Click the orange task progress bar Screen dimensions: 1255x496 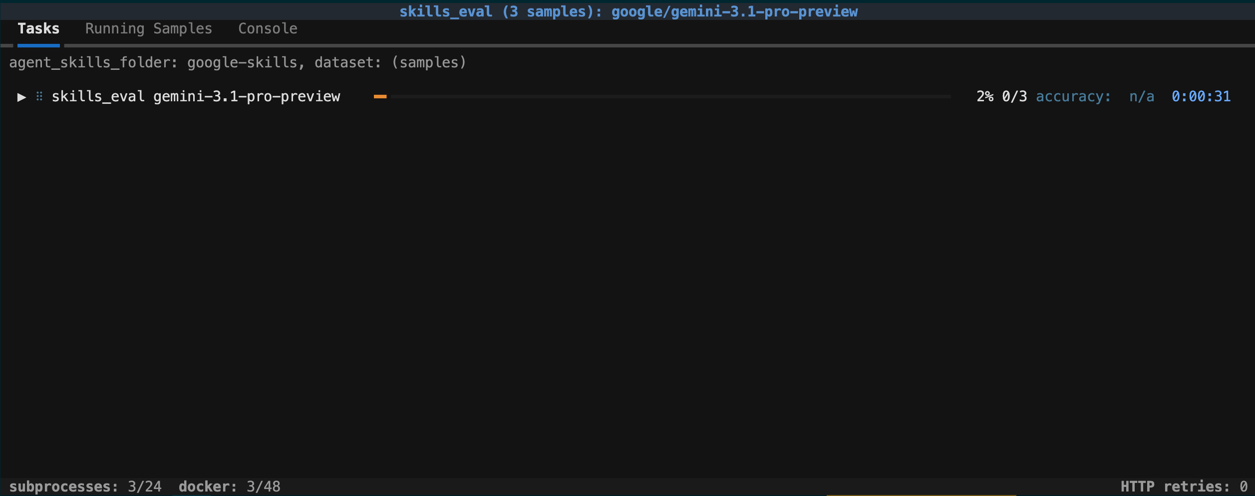[662, 96]
